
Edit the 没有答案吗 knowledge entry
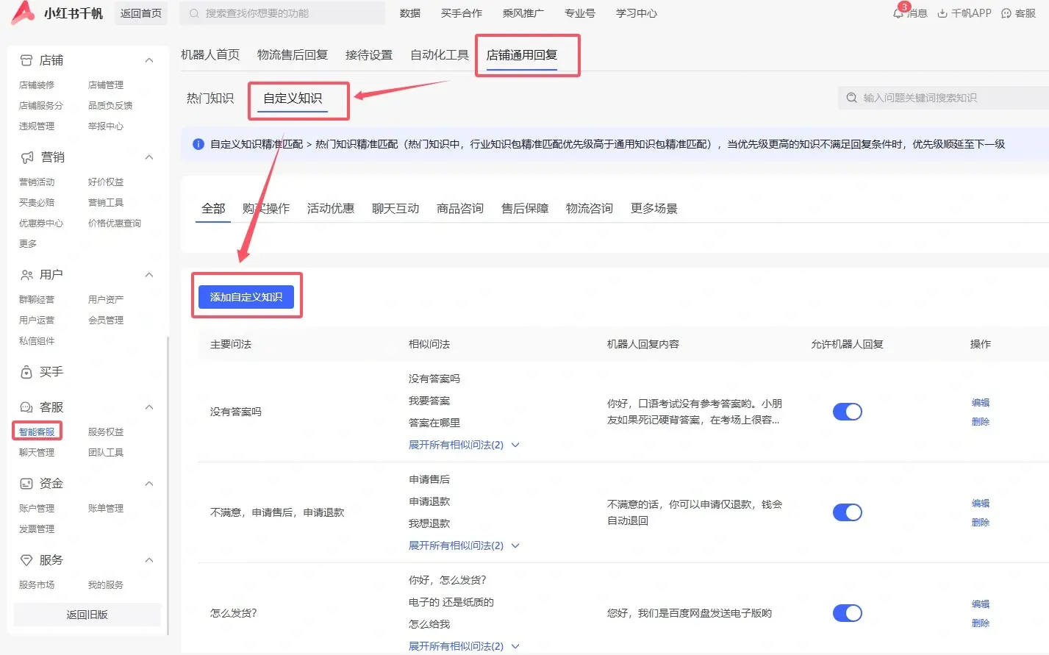981,403
